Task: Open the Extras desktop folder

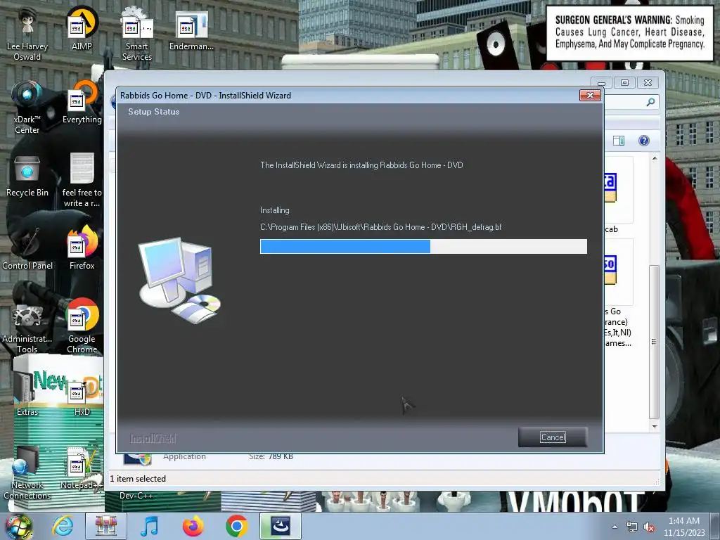Action: click(x=27, y=394)
